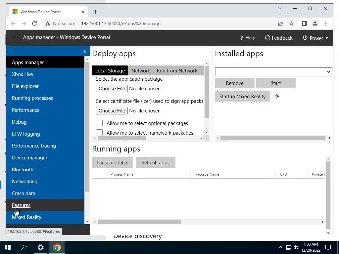Screen dimensions: 339x254
Task: Open the Debug page
Action: (45, 122)
